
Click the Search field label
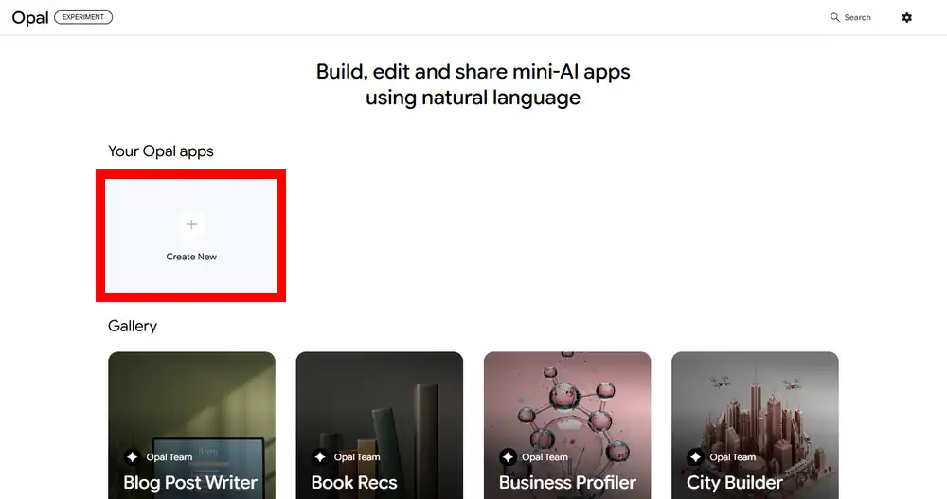[x=858, y=18]
